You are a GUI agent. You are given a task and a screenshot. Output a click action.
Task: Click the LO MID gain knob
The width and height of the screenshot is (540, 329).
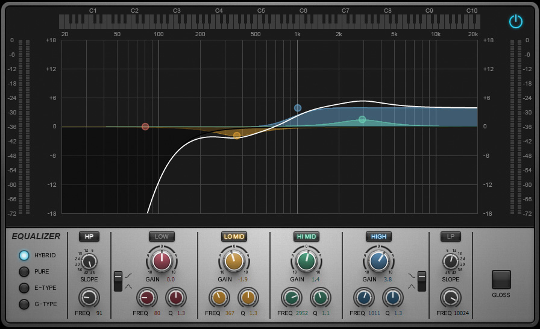click(x=234, y=261)
